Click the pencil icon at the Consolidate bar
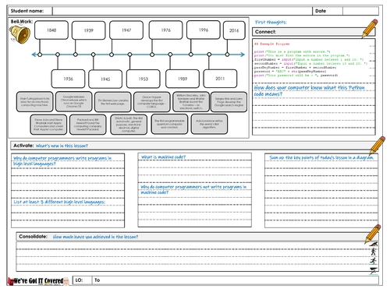Viewport: 390px width, 292px height. [373, 234]
